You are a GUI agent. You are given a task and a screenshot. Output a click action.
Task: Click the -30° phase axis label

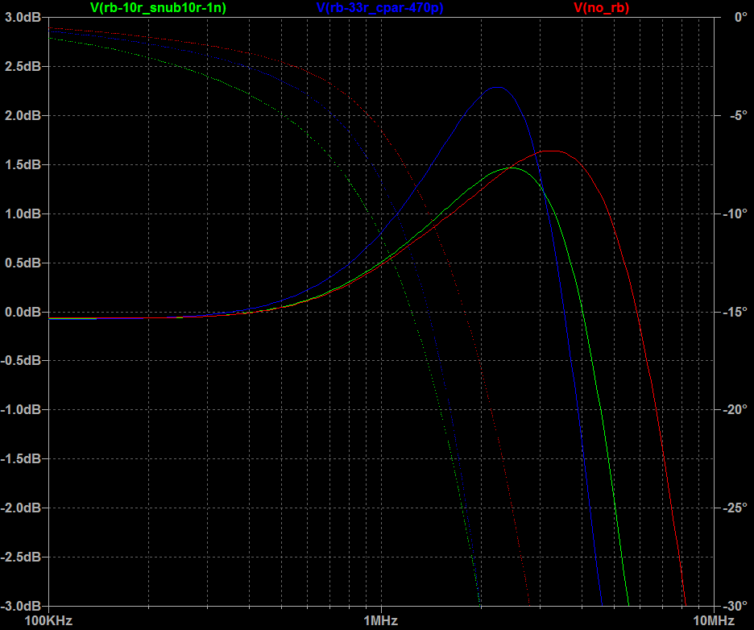click(x=735, y=606)
